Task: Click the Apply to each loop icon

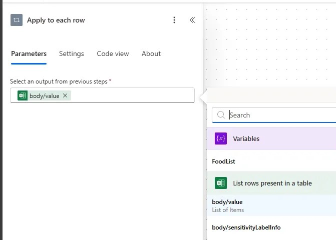Action: (x=17, y=20)
